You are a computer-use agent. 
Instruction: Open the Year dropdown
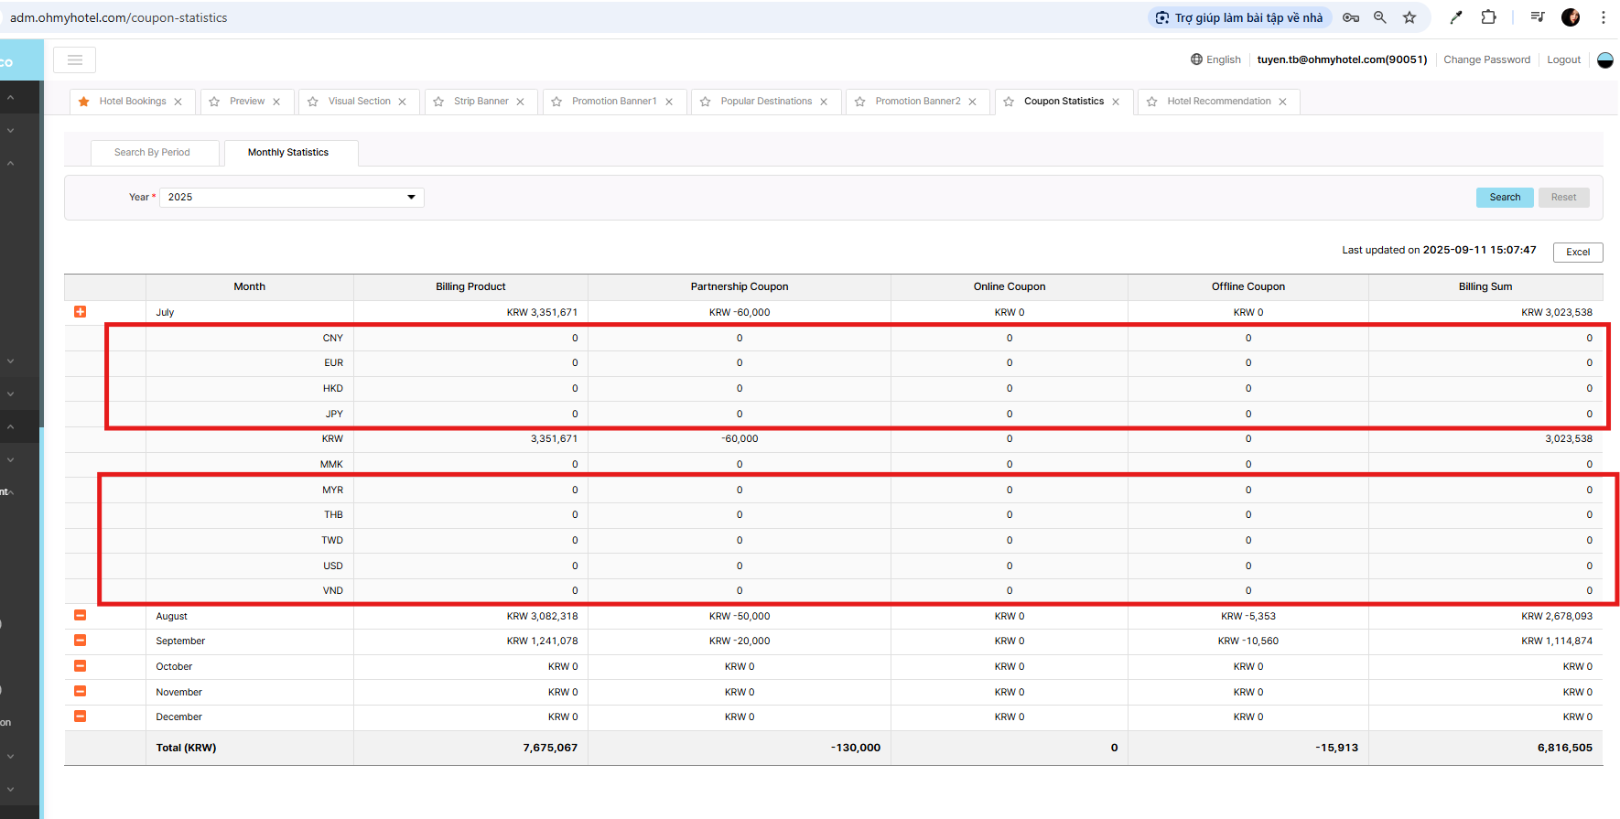click(291, 198)
